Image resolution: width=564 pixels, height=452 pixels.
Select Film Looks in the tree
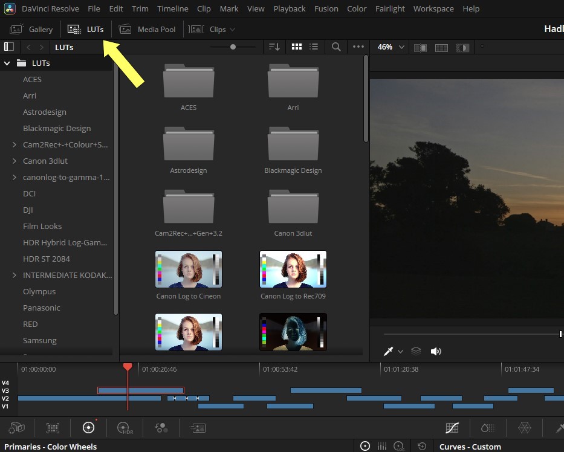(42, 226)
